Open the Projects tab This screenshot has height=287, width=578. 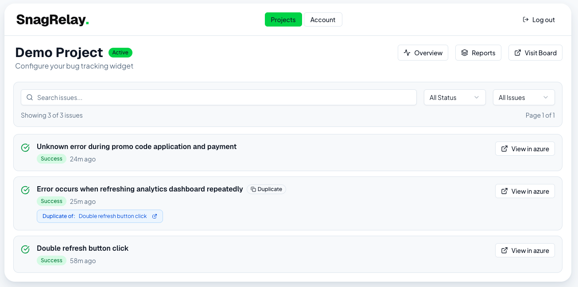click(283, 19)
